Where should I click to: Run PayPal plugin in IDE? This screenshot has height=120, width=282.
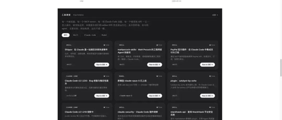click(207, 65)
